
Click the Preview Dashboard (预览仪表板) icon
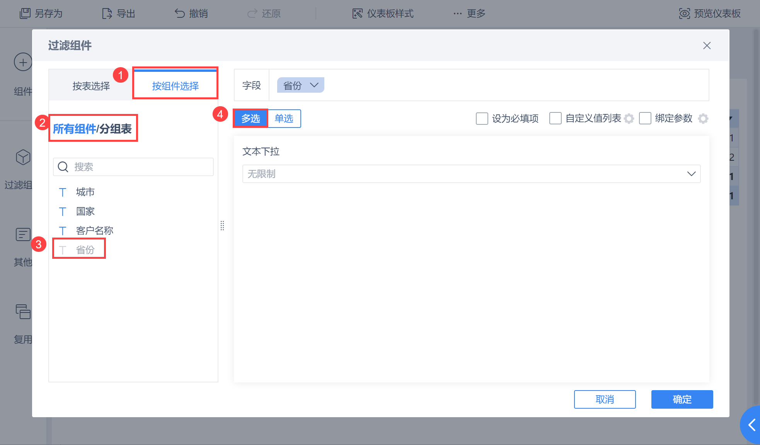(x=684, y=14)
